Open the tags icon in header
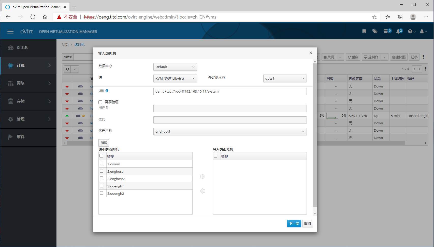This screenshot has height=247, width=434. pos(375,31)
